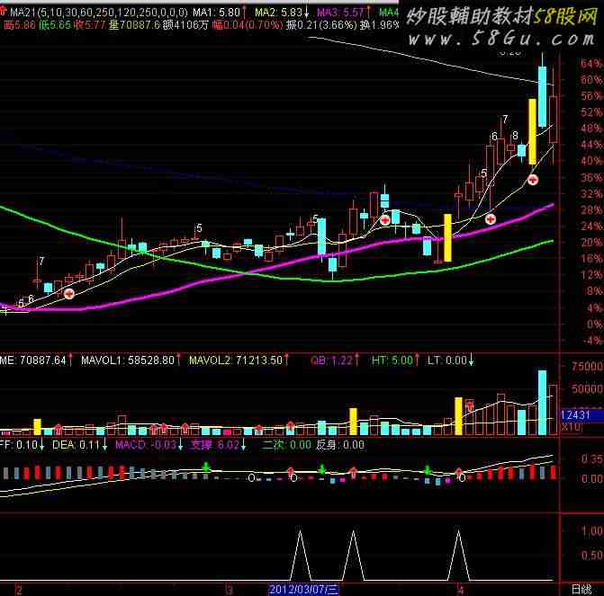The height and width of the screenshot is (596, 604).
Task: Select the MA21 indicator parameters label
Action: (99, 13)
